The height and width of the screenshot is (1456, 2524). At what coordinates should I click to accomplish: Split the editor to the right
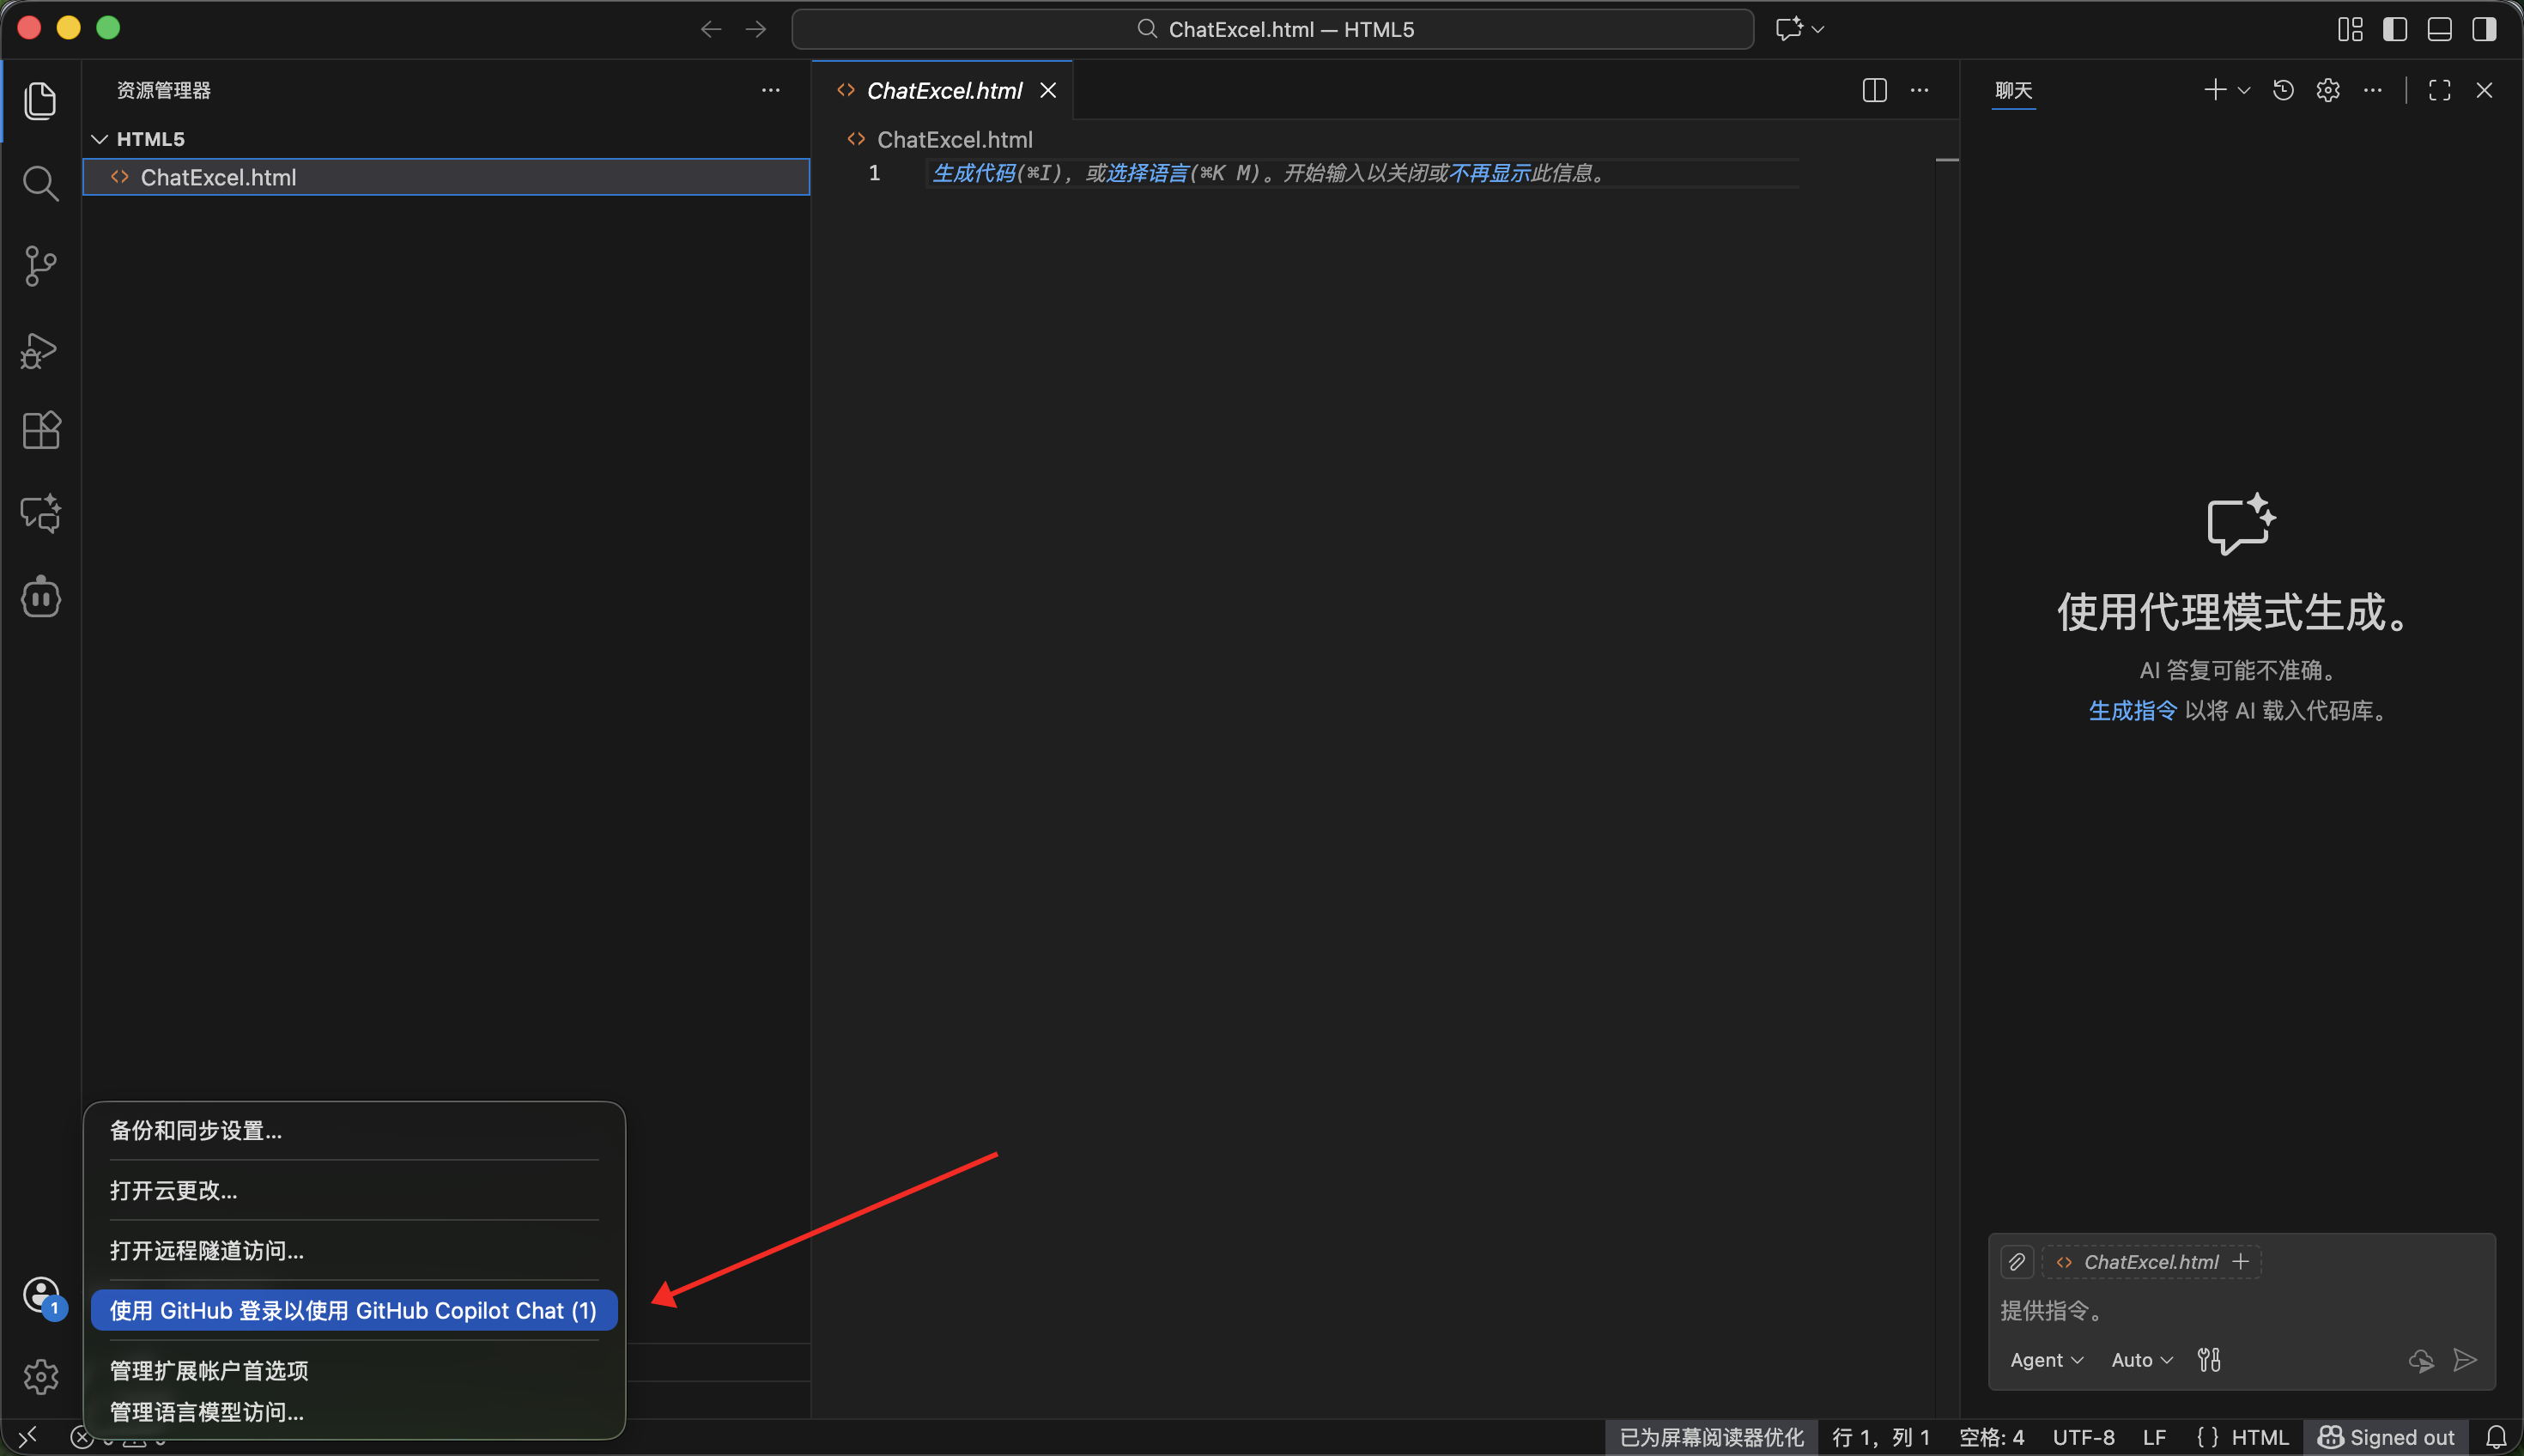[1874, 90]
